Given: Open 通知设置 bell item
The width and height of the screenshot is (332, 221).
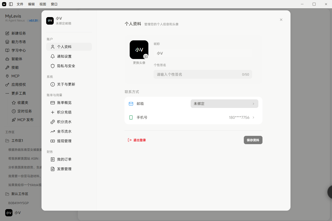Looking at the screenshot, I should coord(69,56).
